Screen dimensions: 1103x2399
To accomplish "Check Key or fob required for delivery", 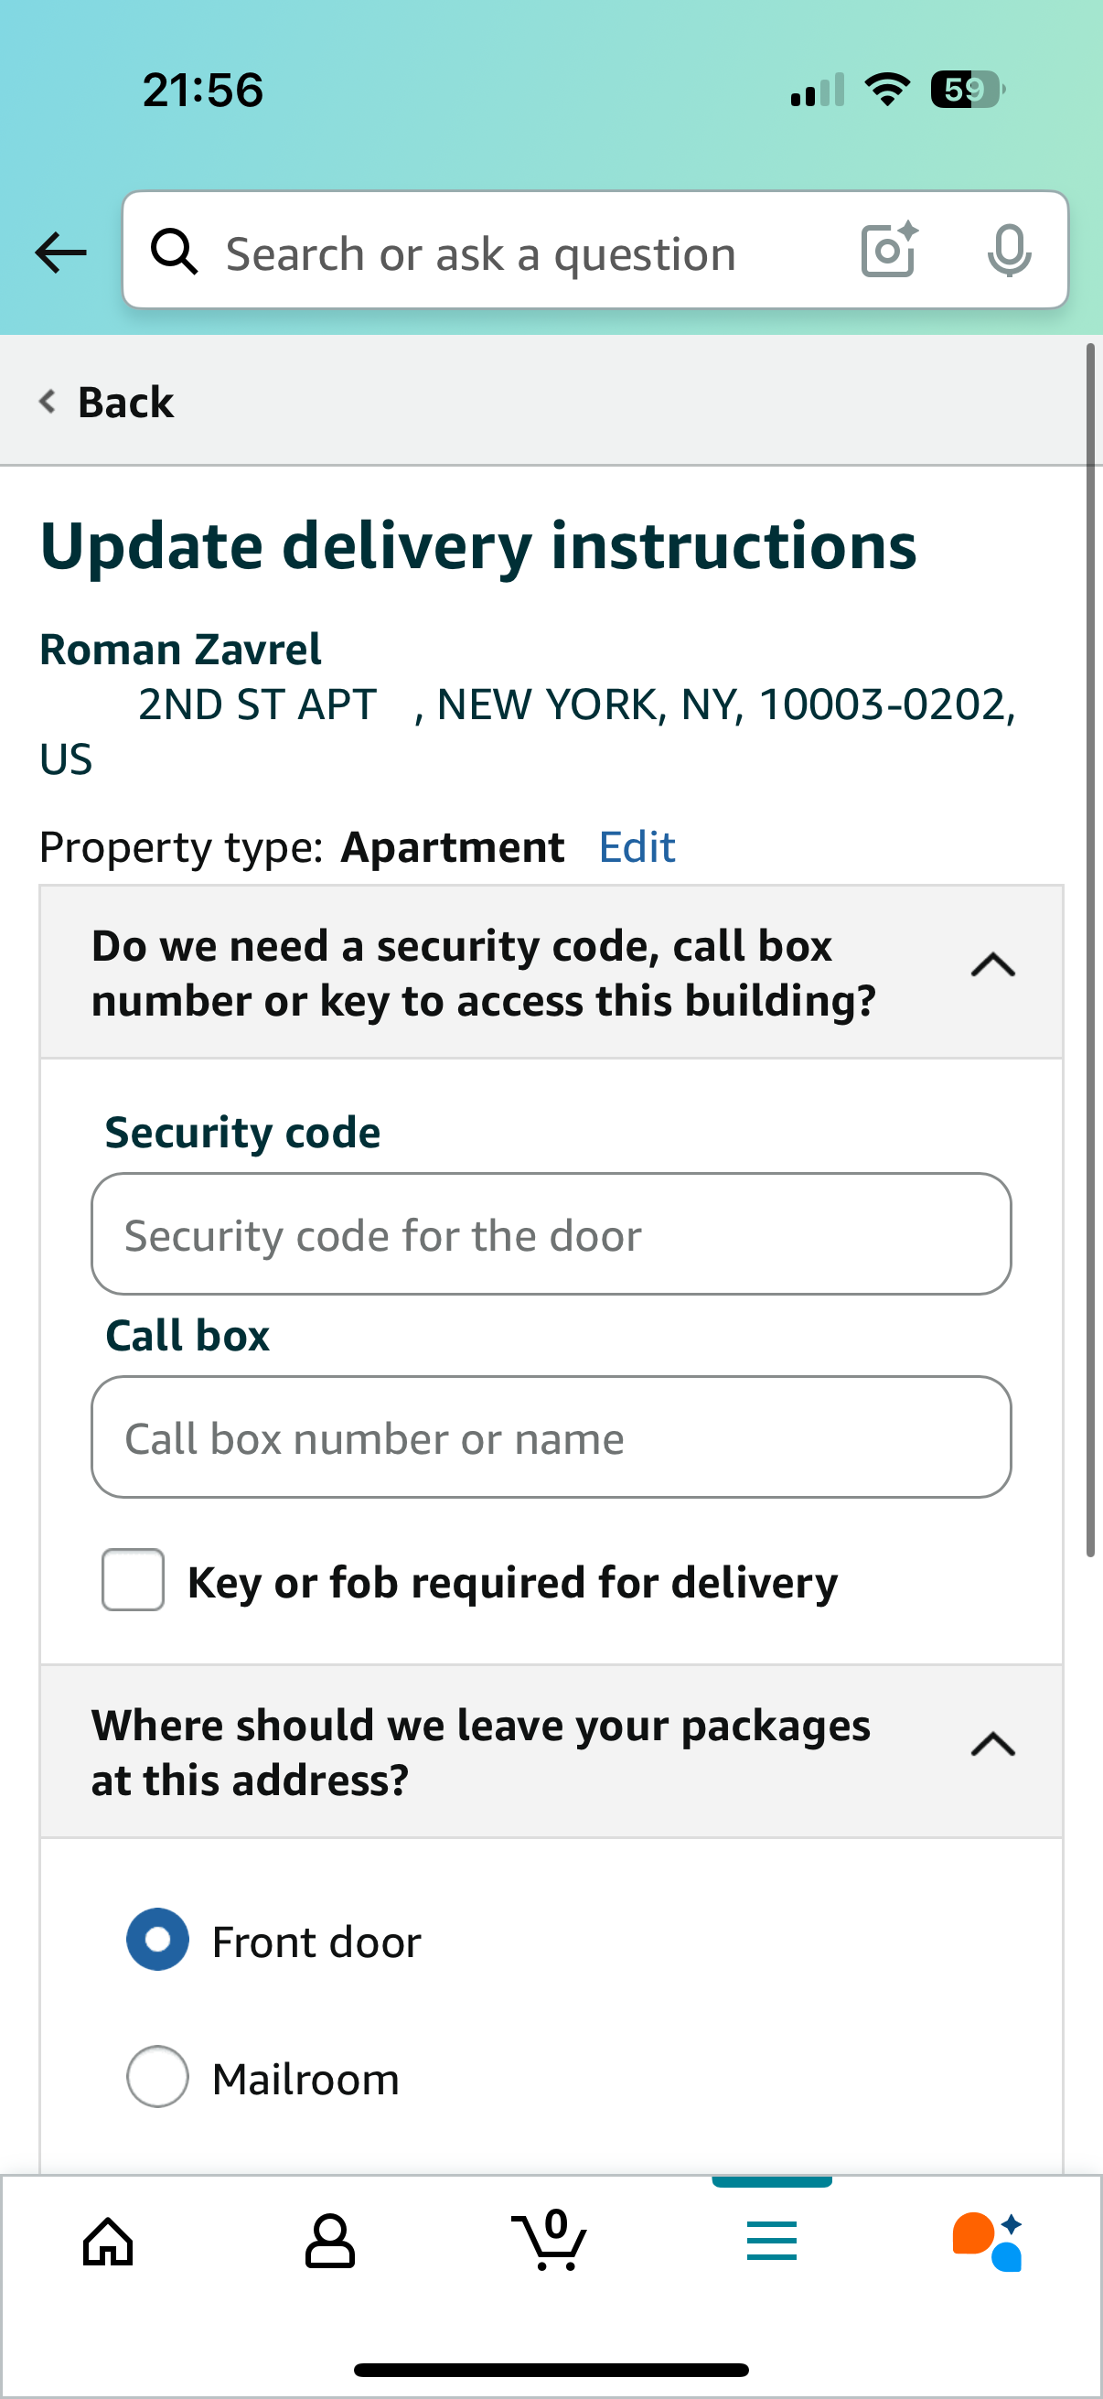I will [x=134, y=1579].
